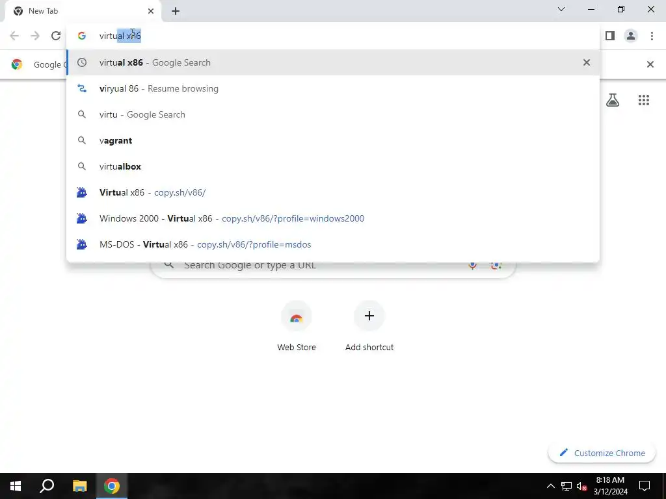Remove the virtual x86 history suggestion
Screen dimensions: 666x499
coord(586,62)
